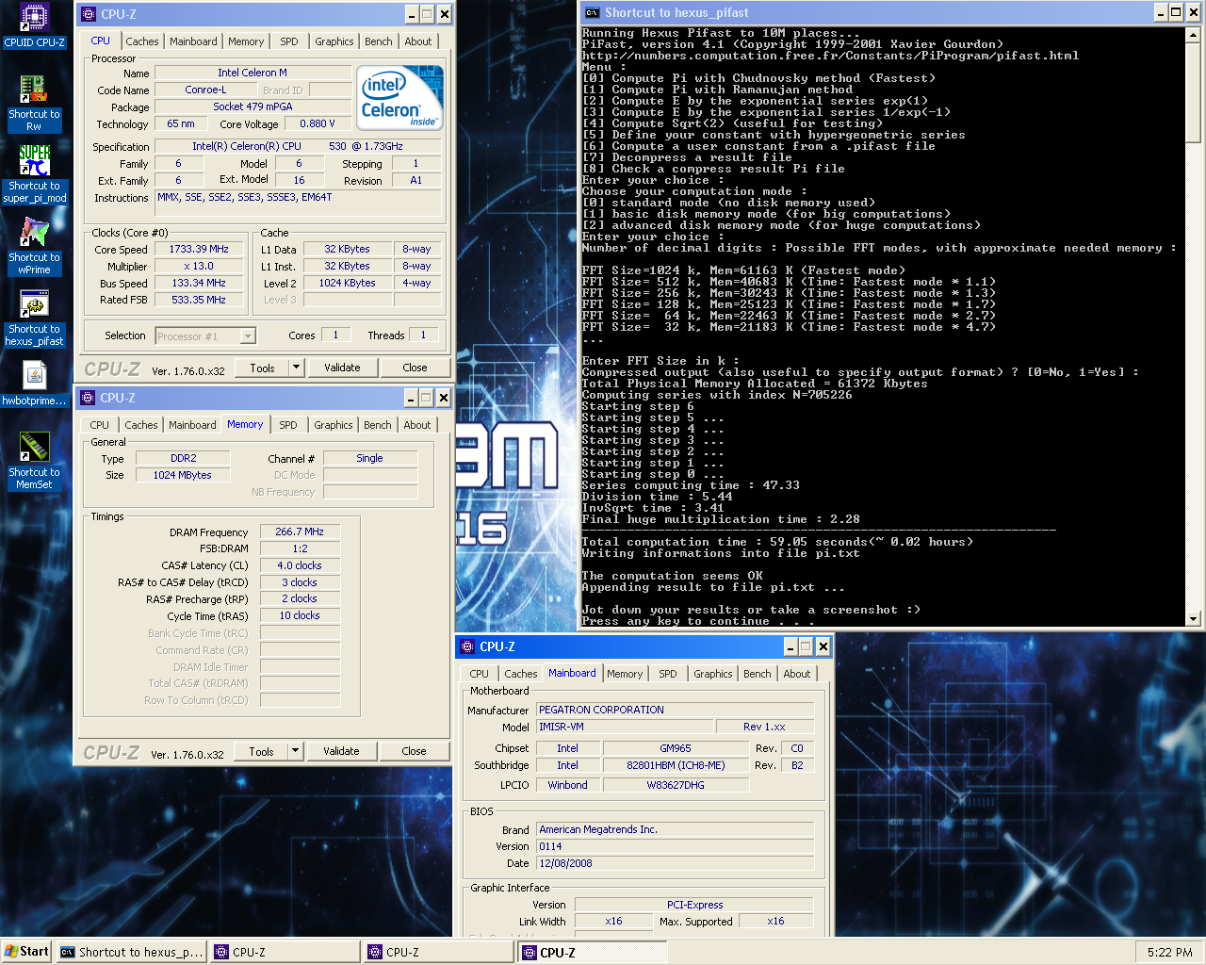
Task: Launch the MemSet desktop shortcut
Action: (x=34, y=461)
